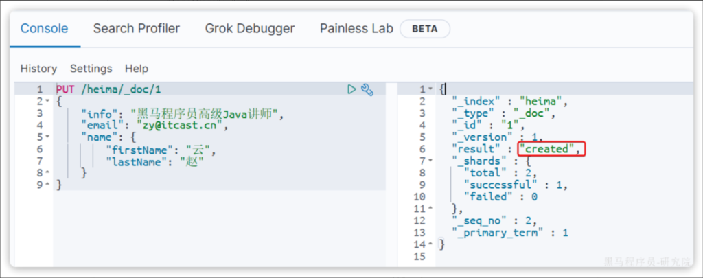The width and height of the screenshot is (703, 278).
Task: Switch to the Search Profiler tab
Action: (x=137, y=28)
